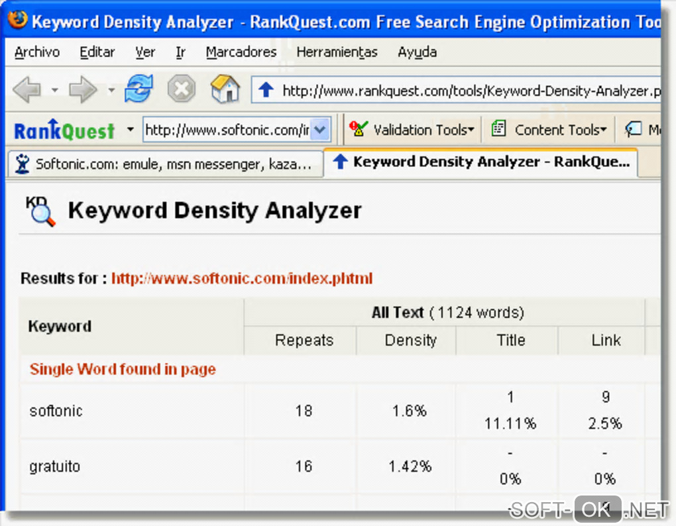Screen dimensions: 676x526
Task: Click the softonic link value 2.5%
Action: coord(605,424)
